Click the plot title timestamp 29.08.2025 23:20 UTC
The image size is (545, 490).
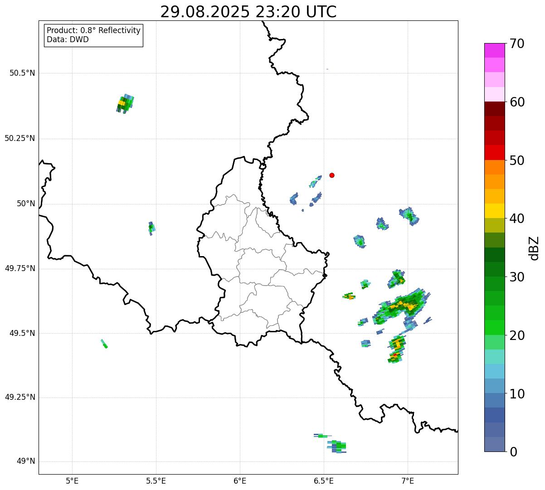click(x=248, y=12)
